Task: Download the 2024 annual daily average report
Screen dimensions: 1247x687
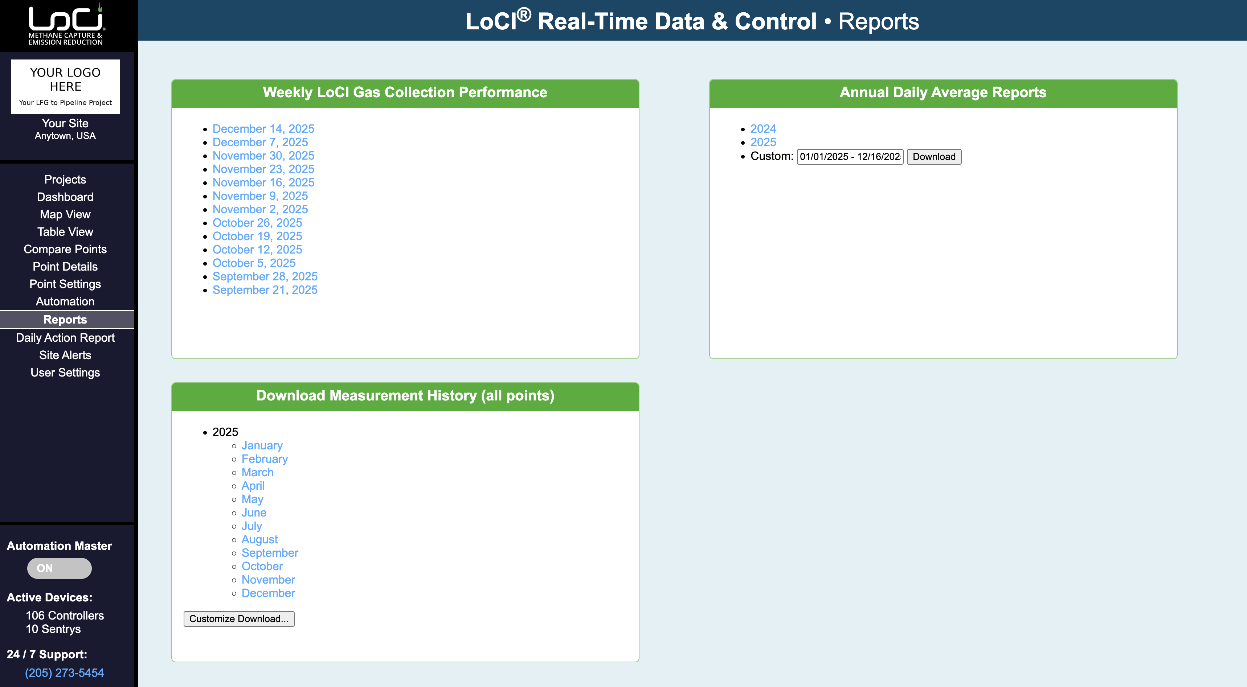Action: click(x=763, y=129)
